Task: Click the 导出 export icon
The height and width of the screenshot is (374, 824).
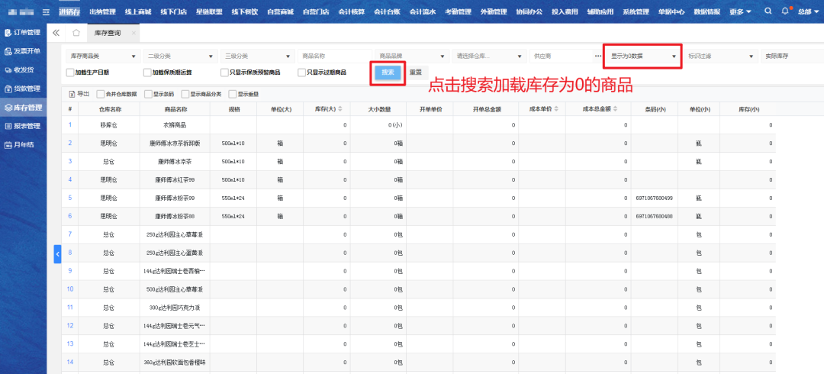Action: point(72,94)
